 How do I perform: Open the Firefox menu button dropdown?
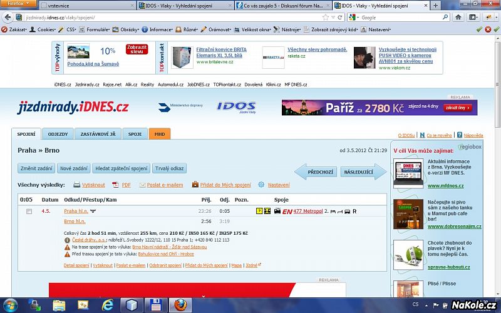(x=18, y=3)
